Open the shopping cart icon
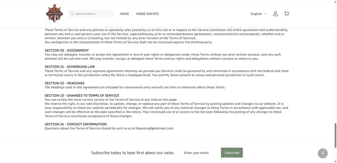The width and height of the screenshot is (337, 163). pyautogui.click(x=286, y=14)
